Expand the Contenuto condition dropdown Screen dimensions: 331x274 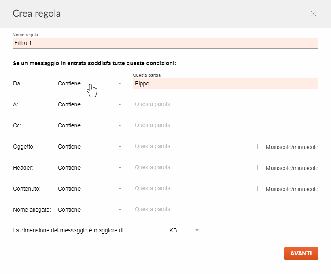[90, 189]
